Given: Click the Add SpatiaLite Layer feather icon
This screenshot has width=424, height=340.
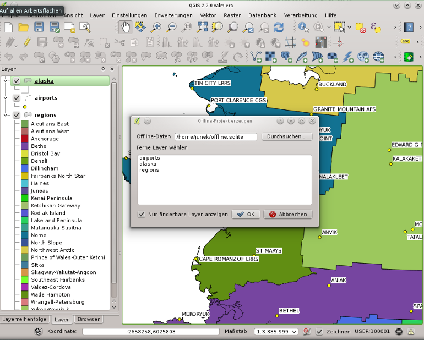Looking at the screenshot, I should coord(302,57).
